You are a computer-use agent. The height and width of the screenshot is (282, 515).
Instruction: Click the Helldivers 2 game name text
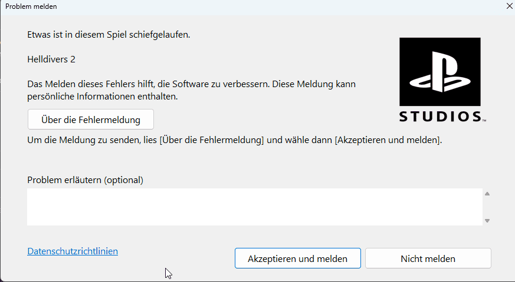pyautogui.click(x=51, y=59)
